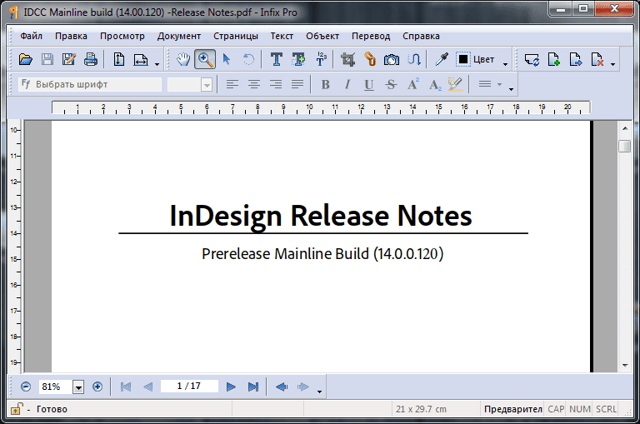Open the font size dropdown
640x424 pixels.
(207, 85)
